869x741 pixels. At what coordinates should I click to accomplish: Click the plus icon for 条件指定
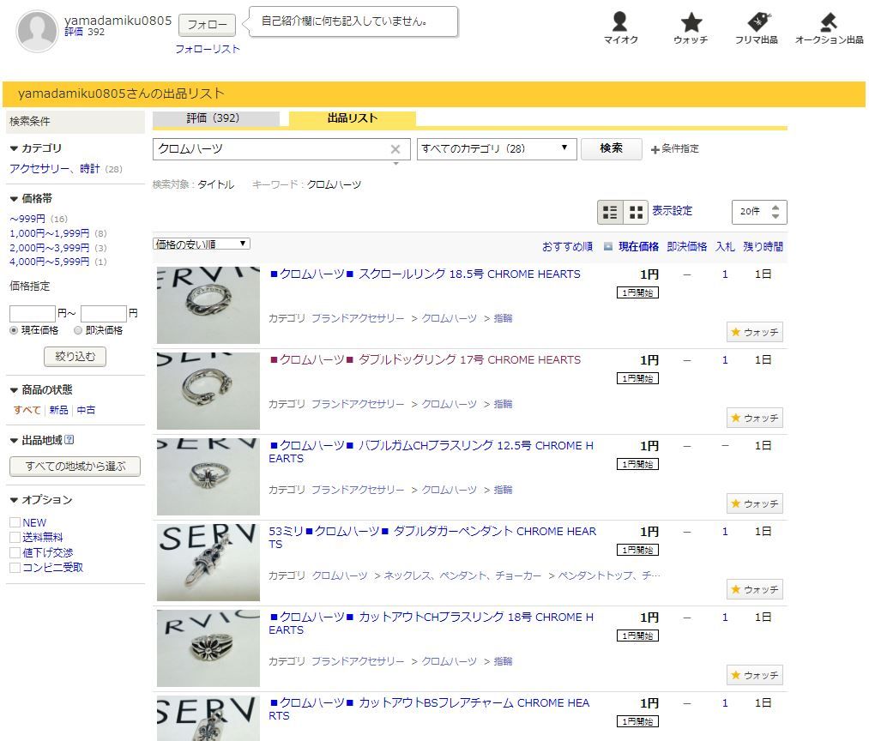[x=655, y=149]
